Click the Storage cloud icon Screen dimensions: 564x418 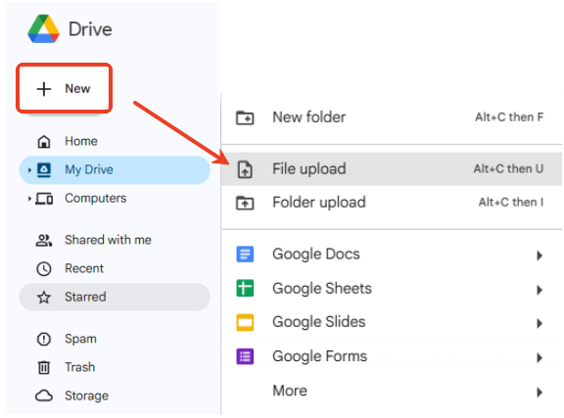44,395
